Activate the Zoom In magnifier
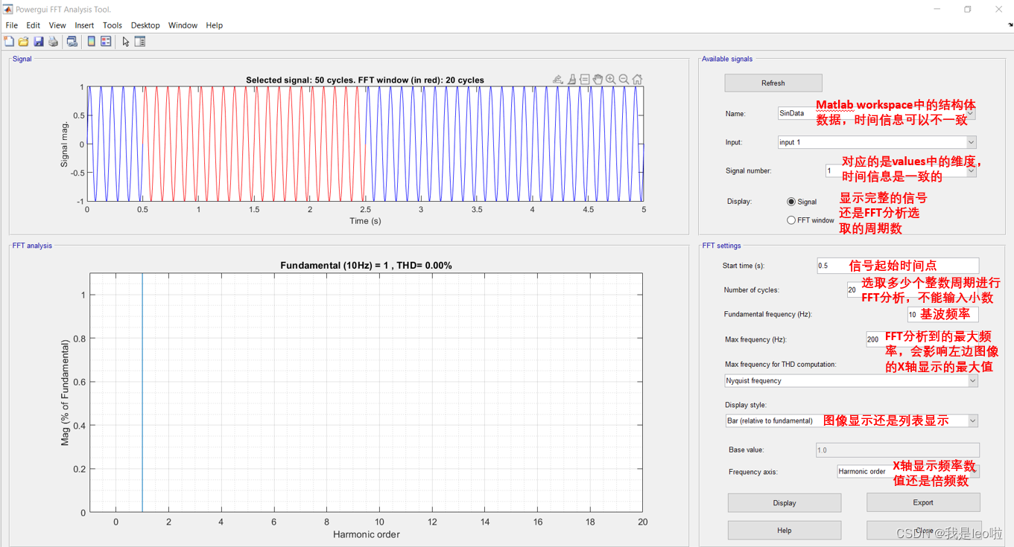The width and height of the screenshot is (1014, 547). [x=611, y=79]
